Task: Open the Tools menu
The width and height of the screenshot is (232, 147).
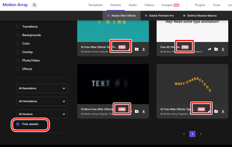Action: point(216,5)
